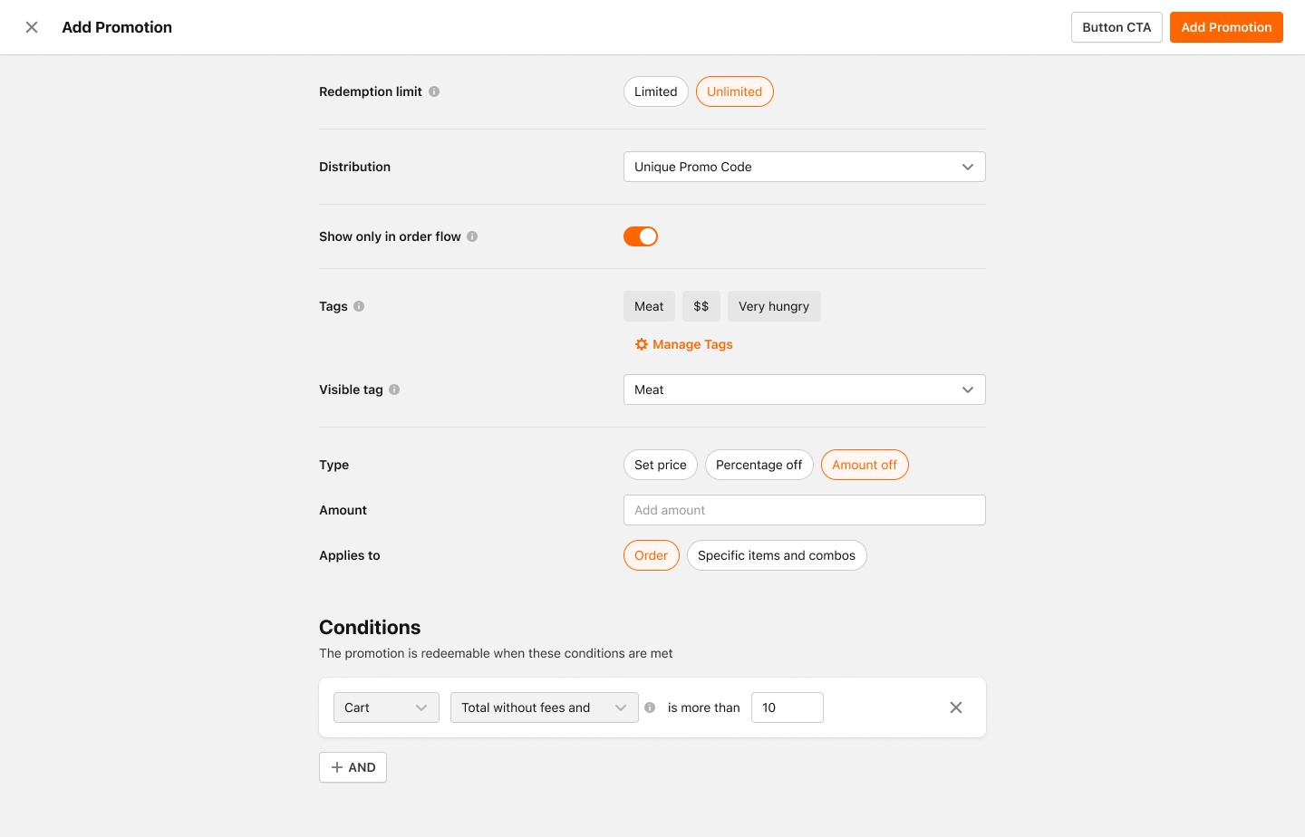Click the Redemption limit info icon

click(434, 91)
